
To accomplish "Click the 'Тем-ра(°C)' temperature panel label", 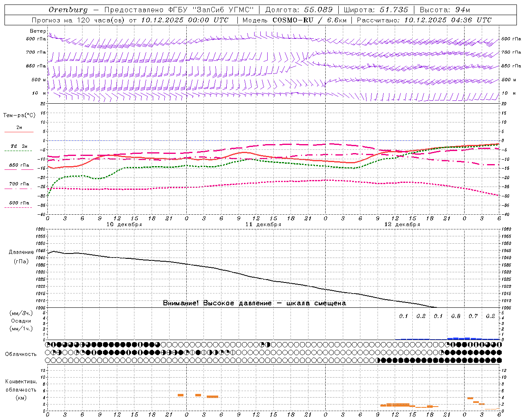I will (x=19, y=116).
